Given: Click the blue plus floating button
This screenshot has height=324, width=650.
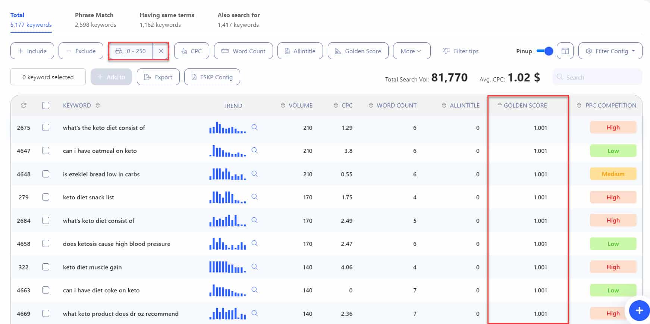Looking at the screenshot, I should coord(639,310).
